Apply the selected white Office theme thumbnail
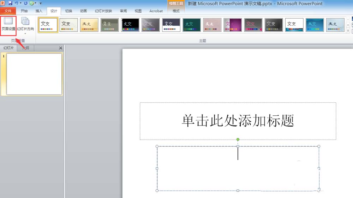 tap(48, 25)
